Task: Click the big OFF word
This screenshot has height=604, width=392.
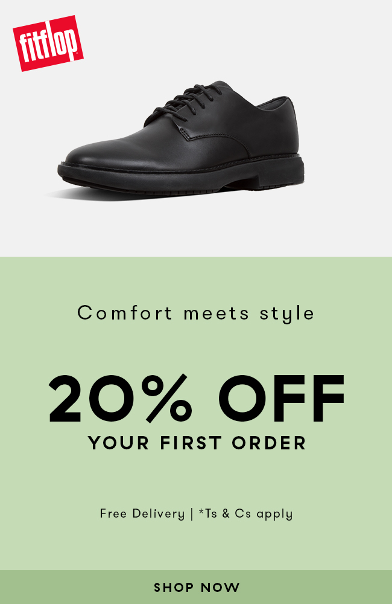Action: [282, 398]
